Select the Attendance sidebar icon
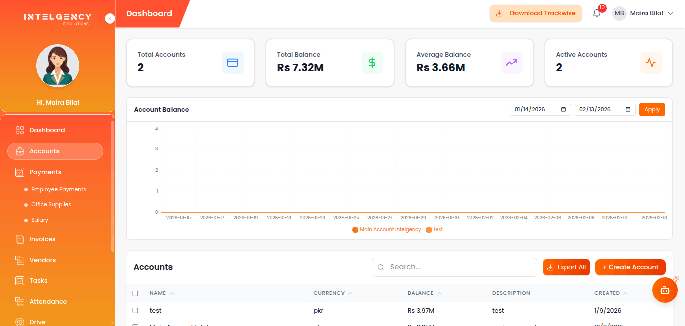 click(19, 301)
